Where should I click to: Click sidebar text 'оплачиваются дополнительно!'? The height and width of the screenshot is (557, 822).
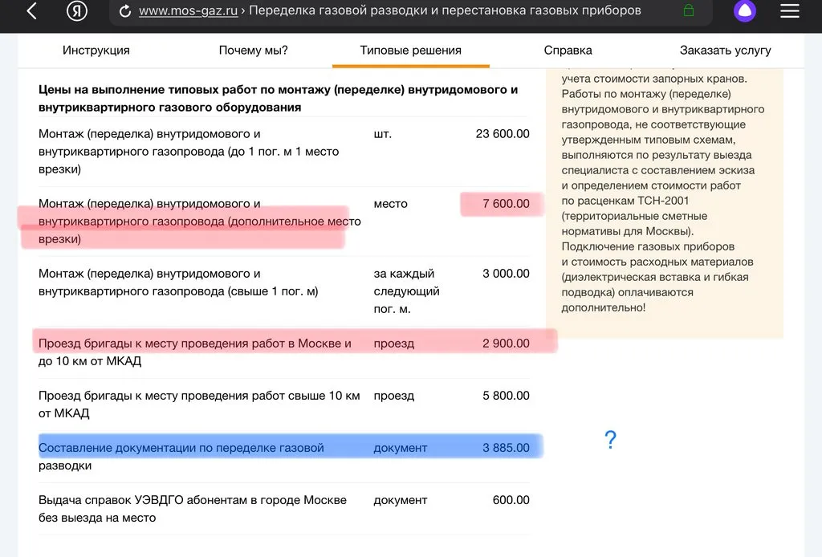tap(628, 299)
